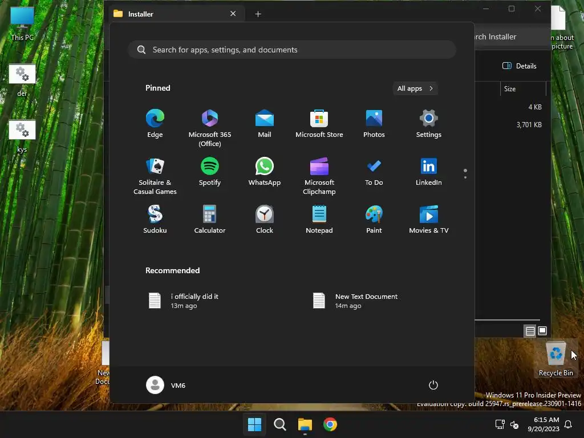Open the To Do app
The image size is (584, 438).
[374, 171]
